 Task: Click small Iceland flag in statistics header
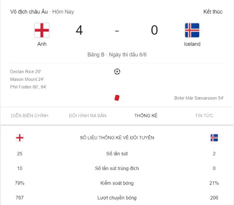point(214,138)
